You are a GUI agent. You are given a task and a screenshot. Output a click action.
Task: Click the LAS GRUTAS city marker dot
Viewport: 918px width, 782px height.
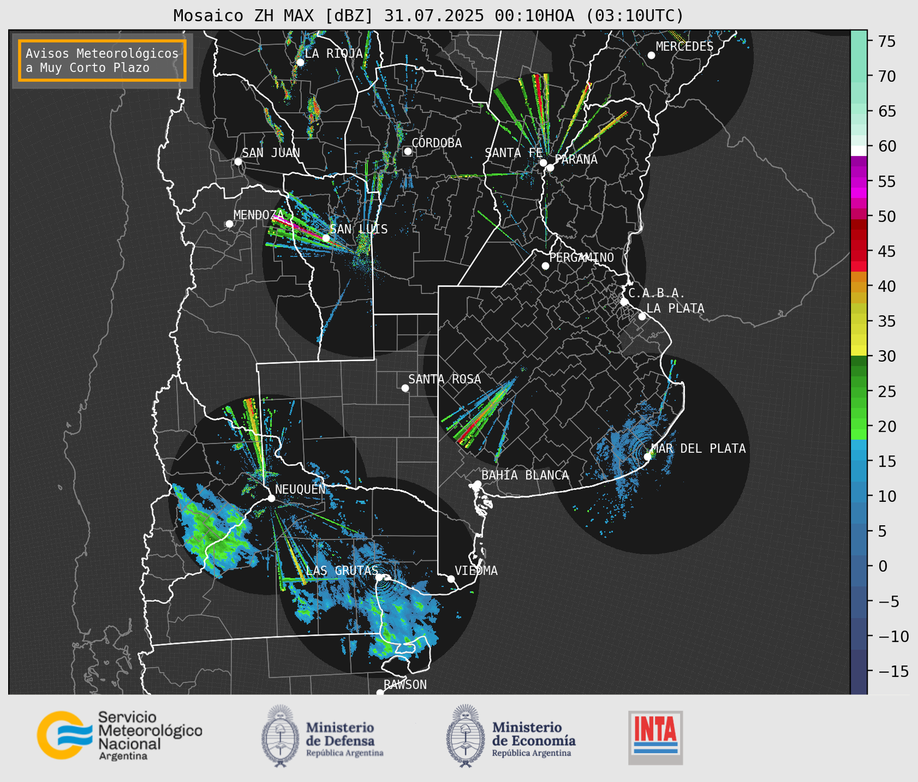380,577
